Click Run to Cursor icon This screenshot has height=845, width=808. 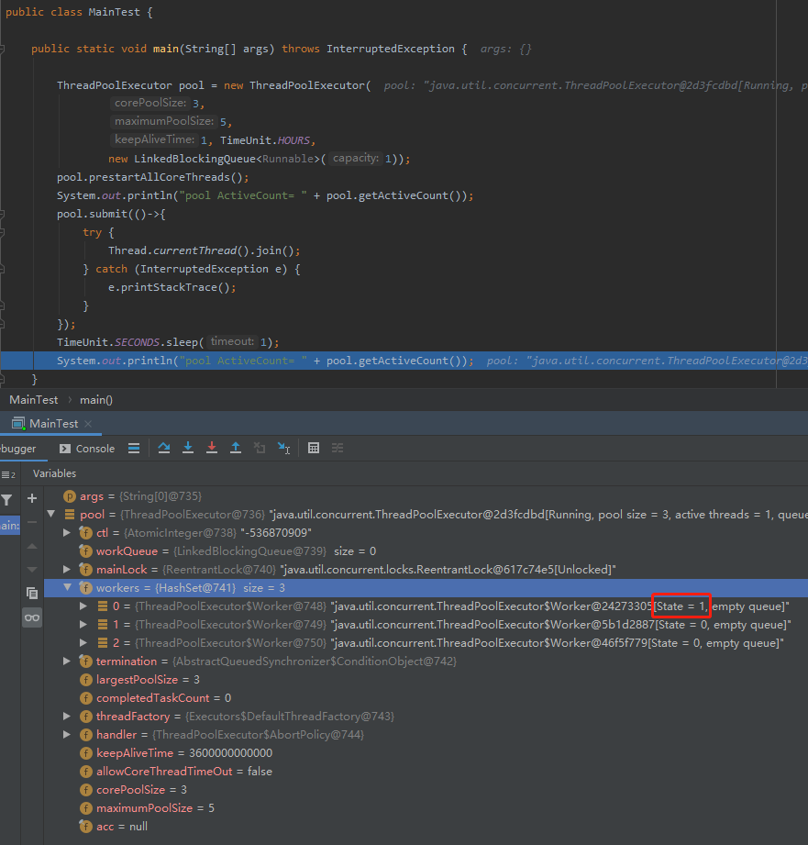click(x=283, y=448)
